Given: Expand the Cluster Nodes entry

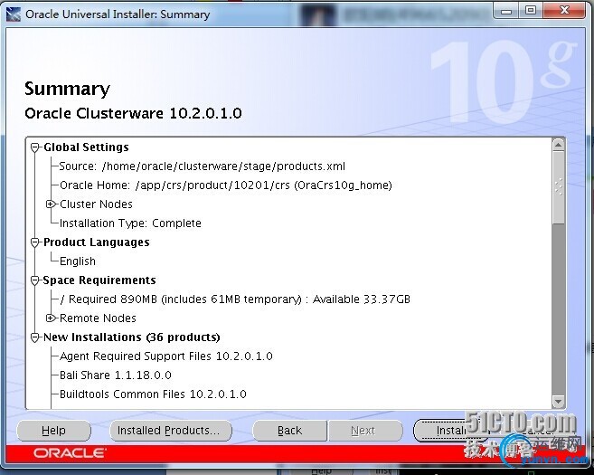Looking at the screenshot, I should (x=51, y=204).
